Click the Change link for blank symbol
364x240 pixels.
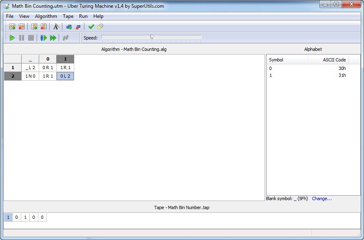point(322,199)
